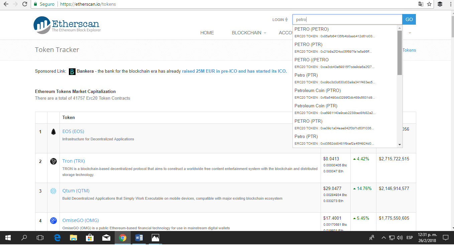Select the Petroleum Coin (PTRO) suggestion
Viewport: 454px width, 245px height.
345,94
